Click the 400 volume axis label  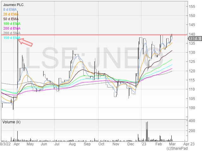click(x=192, y=121)
